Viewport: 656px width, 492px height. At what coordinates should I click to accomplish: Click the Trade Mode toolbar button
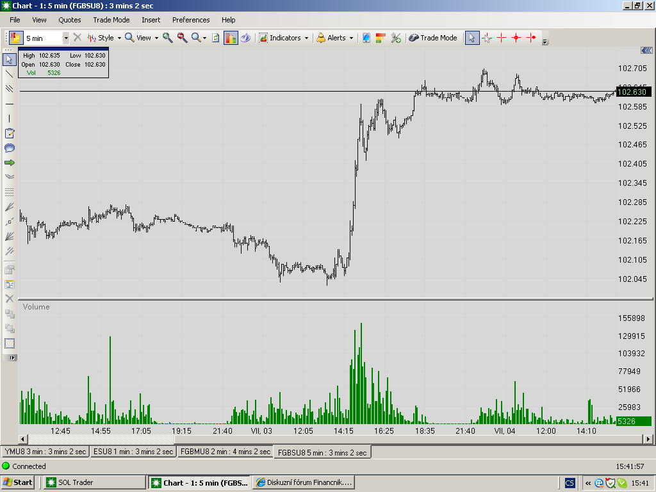[x=432, y=38]
